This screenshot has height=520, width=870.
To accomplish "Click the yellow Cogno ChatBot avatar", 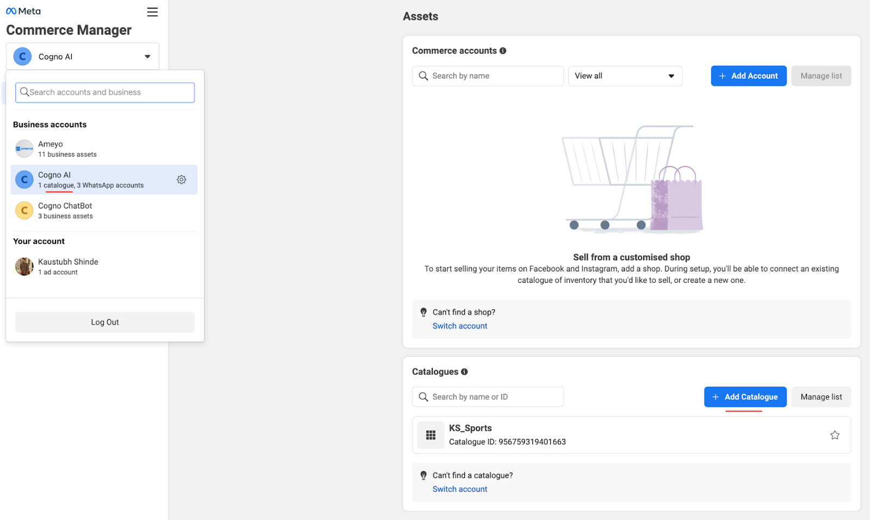I will click(x=24, y=211).
